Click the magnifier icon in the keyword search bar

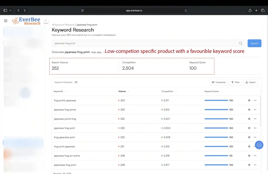241,43
